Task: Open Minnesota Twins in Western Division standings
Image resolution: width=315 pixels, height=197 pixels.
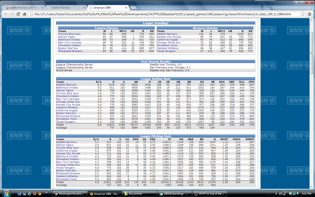Action: pyautogui.click(x=167, y=45)
